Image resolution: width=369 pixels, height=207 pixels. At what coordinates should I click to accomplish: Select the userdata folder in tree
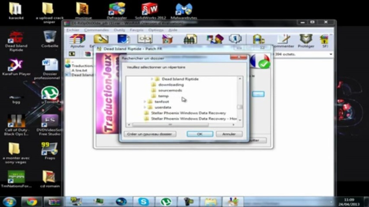[x=163, y=107]
